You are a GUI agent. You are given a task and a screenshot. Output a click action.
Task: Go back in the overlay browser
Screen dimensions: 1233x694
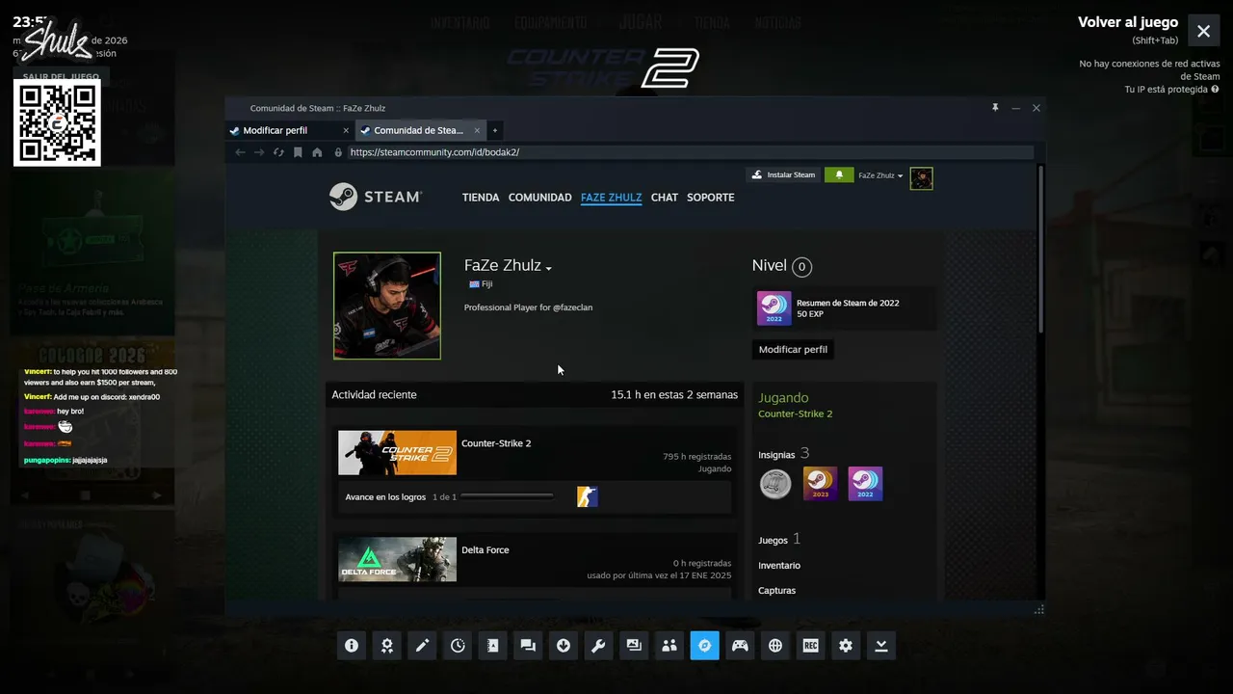(x=240, y=152)
